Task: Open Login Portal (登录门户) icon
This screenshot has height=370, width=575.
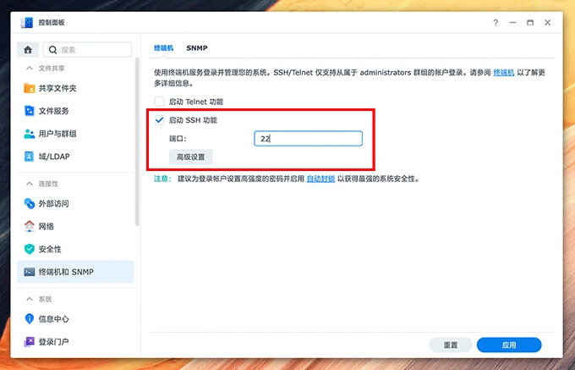Action: 30,341
